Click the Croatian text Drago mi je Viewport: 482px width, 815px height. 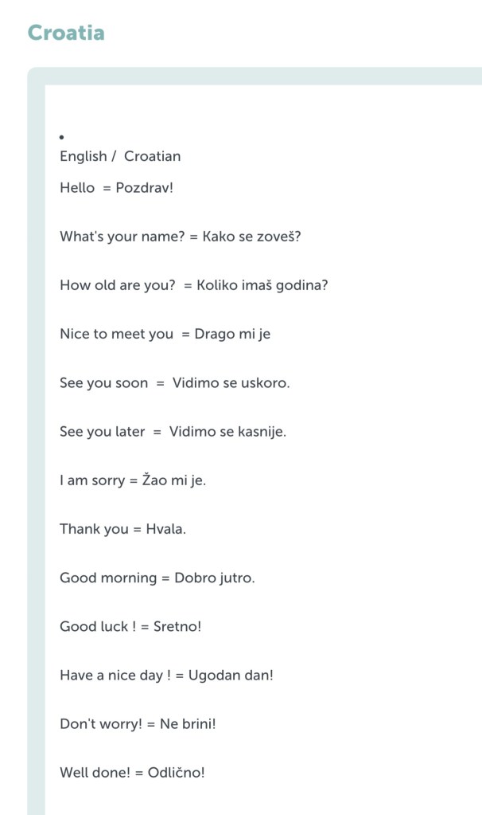tap(232, 334)
